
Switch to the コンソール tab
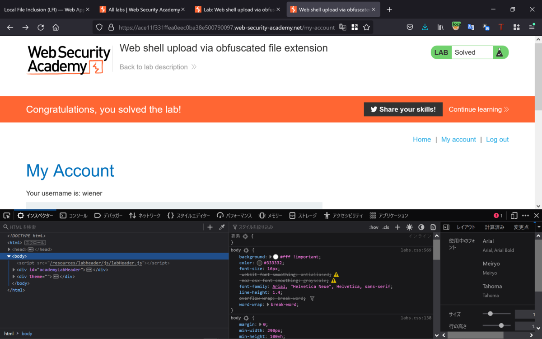74,216
